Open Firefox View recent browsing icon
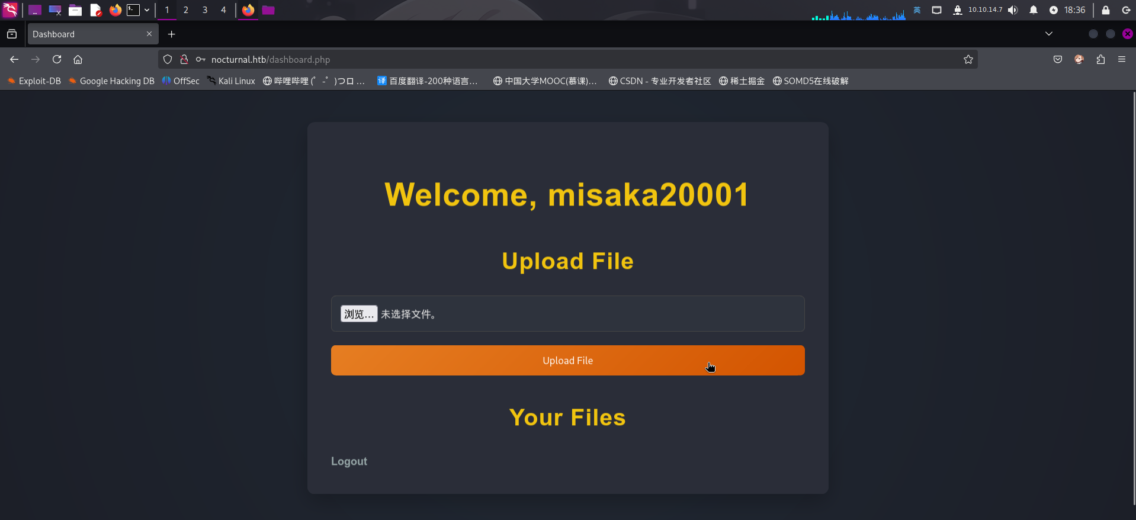The image size is (1136, 520). (12, 34)
